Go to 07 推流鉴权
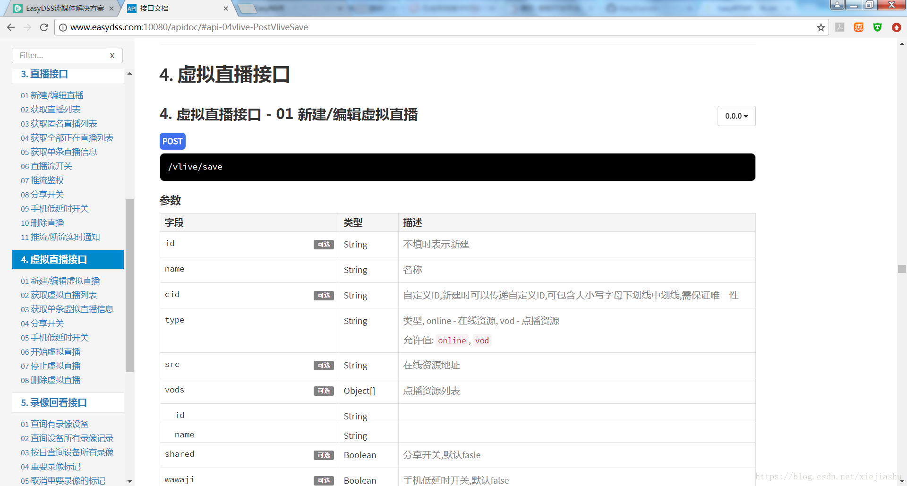This screenshot has height=486, width=907. 42,180
